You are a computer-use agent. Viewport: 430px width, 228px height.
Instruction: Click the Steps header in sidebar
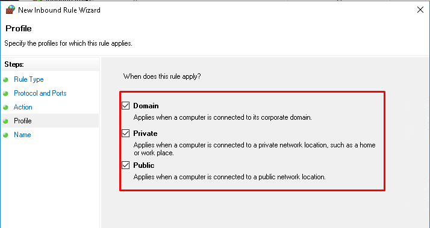pyautogui.click(x=14, y=64)
